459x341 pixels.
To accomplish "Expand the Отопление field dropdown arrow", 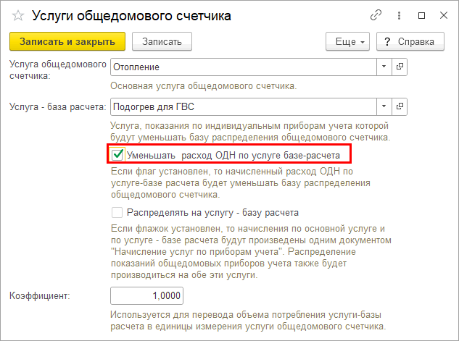I will (x=384, y=67).
